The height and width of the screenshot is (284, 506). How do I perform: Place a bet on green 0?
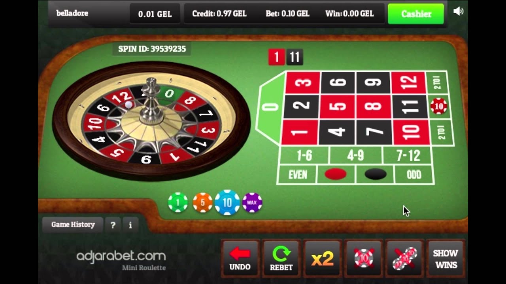270,107
